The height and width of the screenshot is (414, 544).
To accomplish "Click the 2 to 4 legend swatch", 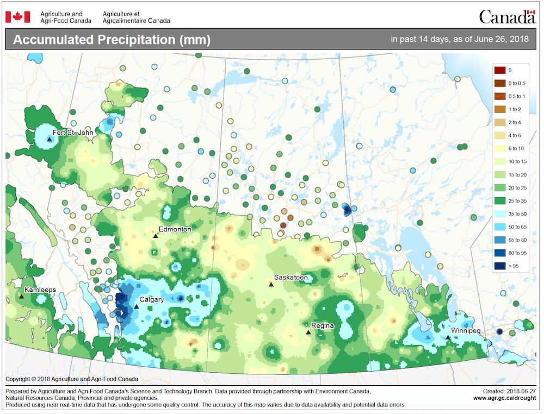I will click(500, 122).
